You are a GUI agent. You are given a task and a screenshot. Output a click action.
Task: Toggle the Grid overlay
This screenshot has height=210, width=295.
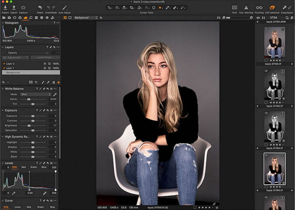234,7
